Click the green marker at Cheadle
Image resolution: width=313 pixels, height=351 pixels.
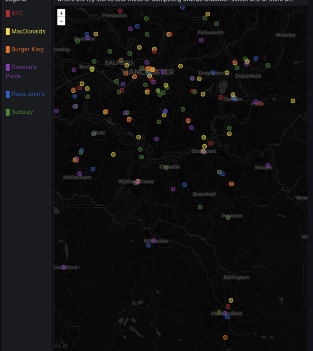click(x=166, y=167)
